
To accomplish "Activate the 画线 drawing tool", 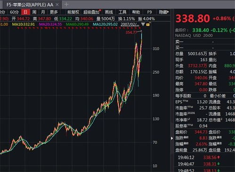I will pyautogui.click(x=109, y=12).
